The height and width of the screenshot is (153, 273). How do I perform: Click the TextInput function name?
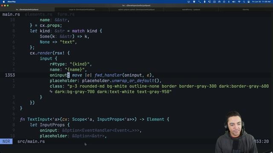pos(38,119)
